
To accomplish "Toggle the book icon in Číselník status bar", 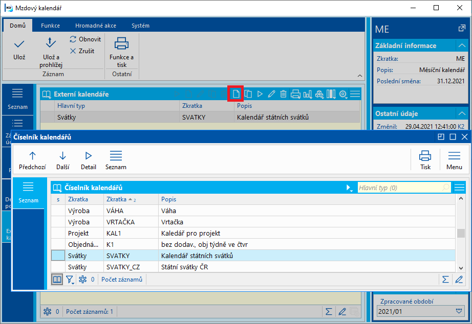I will click(x=57, y=280).
